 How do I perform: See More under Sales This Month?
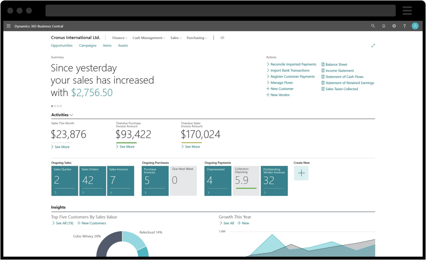point(60,147)
